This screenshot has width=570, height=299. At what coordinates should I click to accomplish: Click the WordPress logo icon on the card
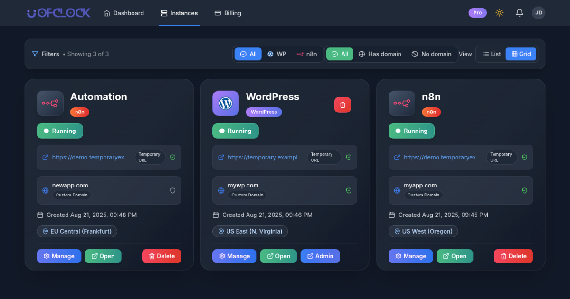point(226,103)
